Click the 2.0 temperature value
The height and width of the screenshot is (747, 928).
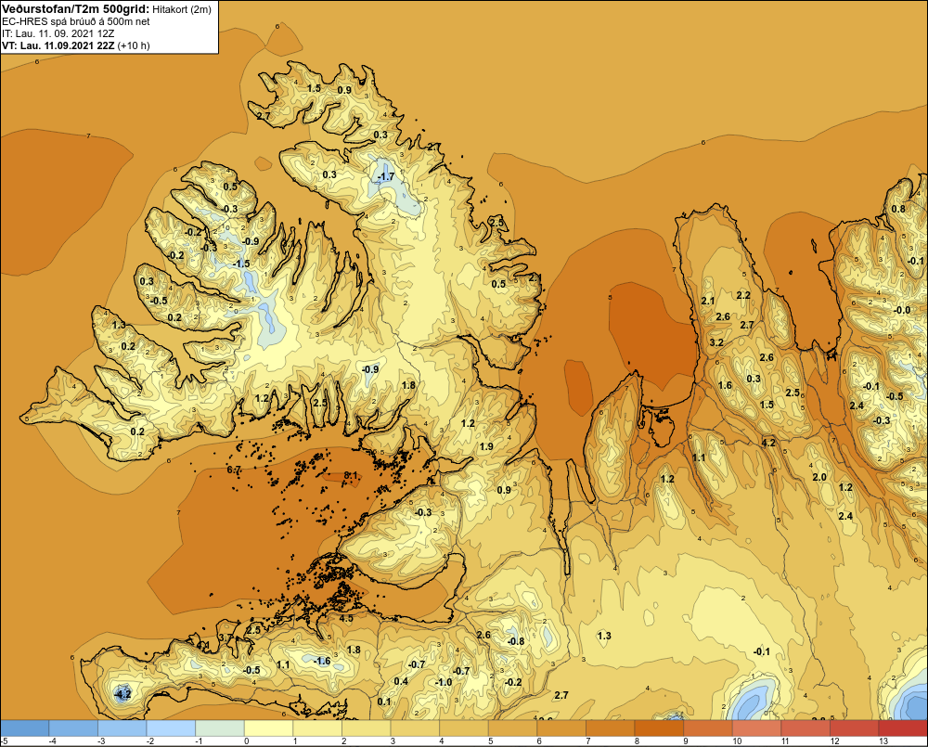point(819,477)
